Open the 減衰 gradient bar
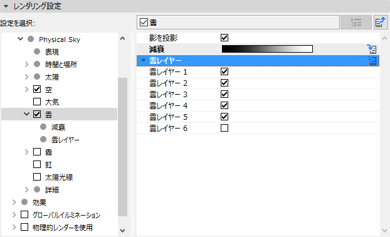 [267, 49]
